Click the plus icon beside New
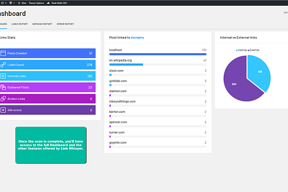 coord(19,3)
